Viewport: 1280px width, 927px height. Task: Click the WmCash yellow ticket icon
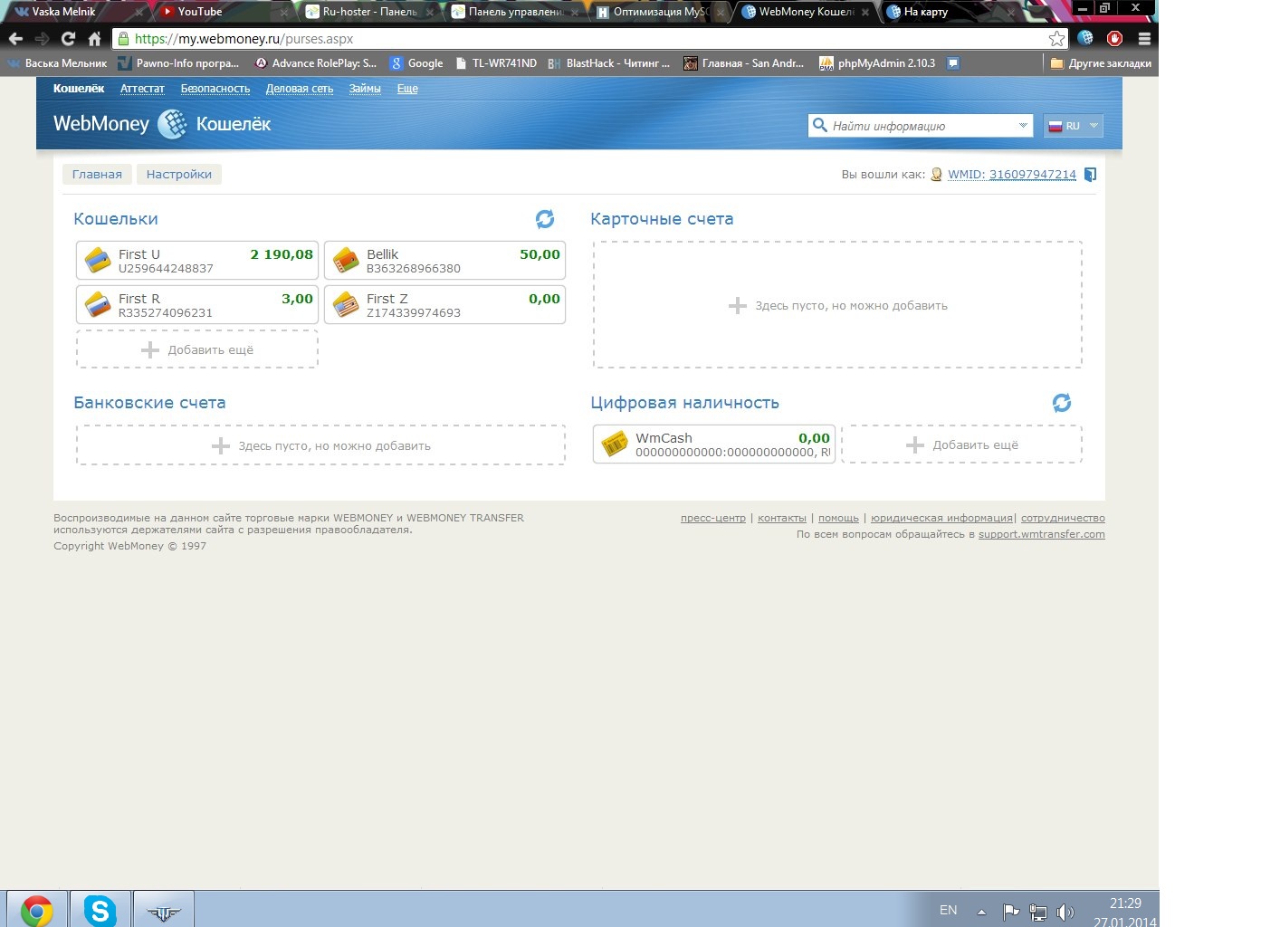click(x=615, y=444)
